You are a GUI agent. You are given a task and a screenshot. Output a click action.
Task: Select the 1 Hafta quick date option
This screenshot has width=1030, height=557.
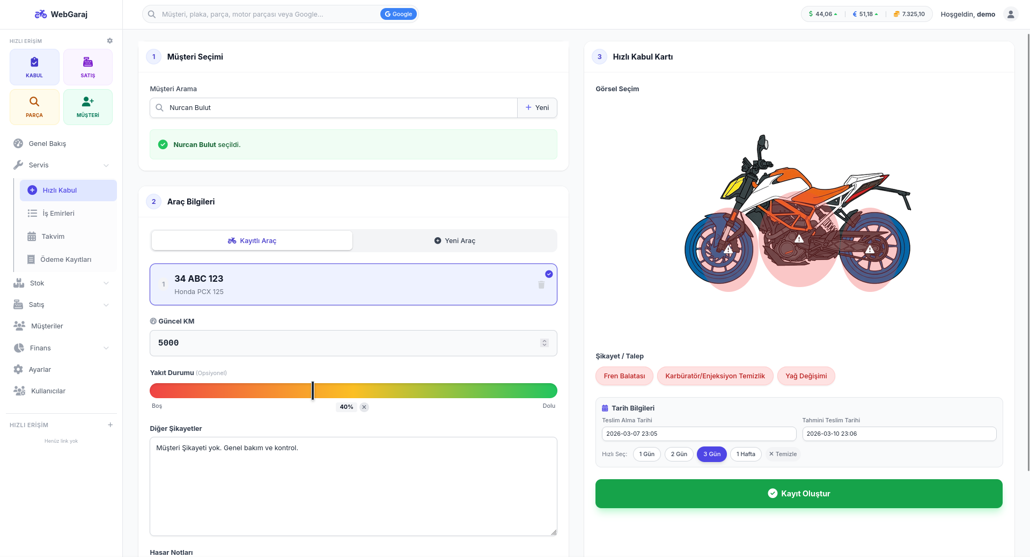tap(745, 454)
